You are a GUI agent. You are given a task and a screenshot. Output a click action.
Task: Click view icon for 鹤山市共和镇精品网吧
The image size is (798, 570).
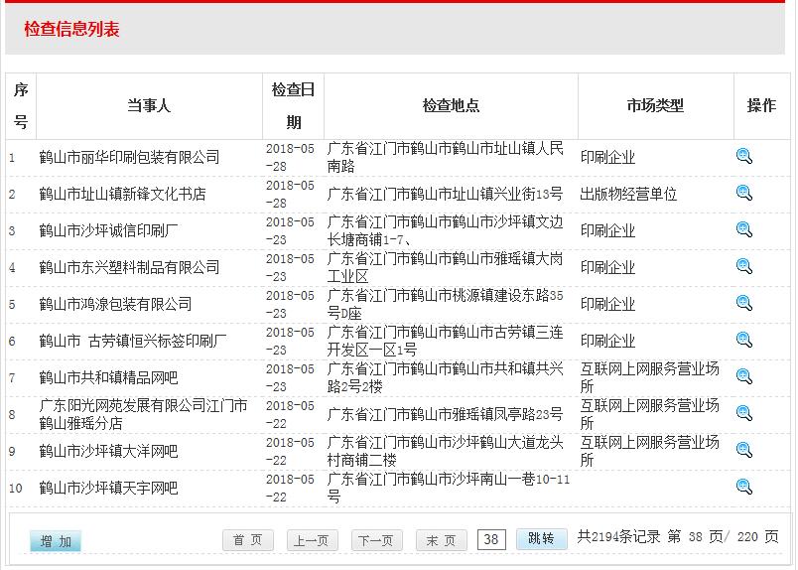pyautogui.click(x=743, y=376)
